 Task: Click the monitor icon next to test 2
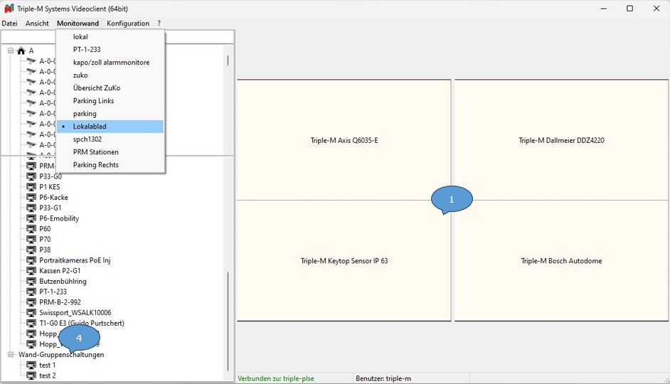pos(31,375)
